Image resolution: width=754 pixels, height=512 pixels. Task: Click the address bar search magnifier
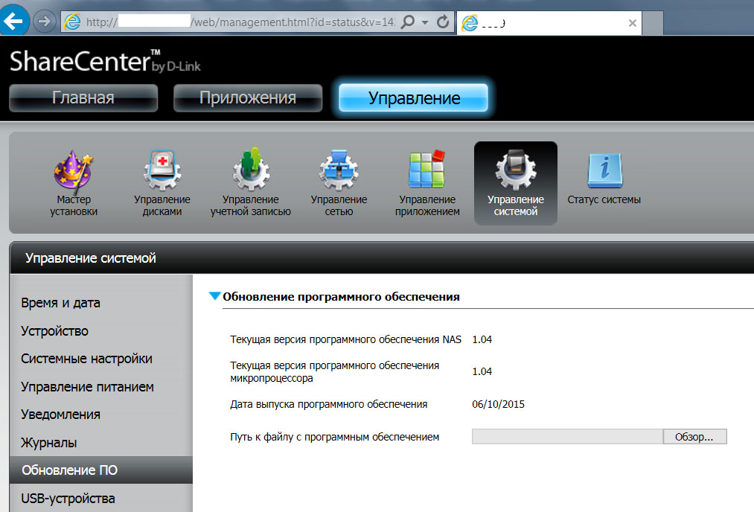408,22
